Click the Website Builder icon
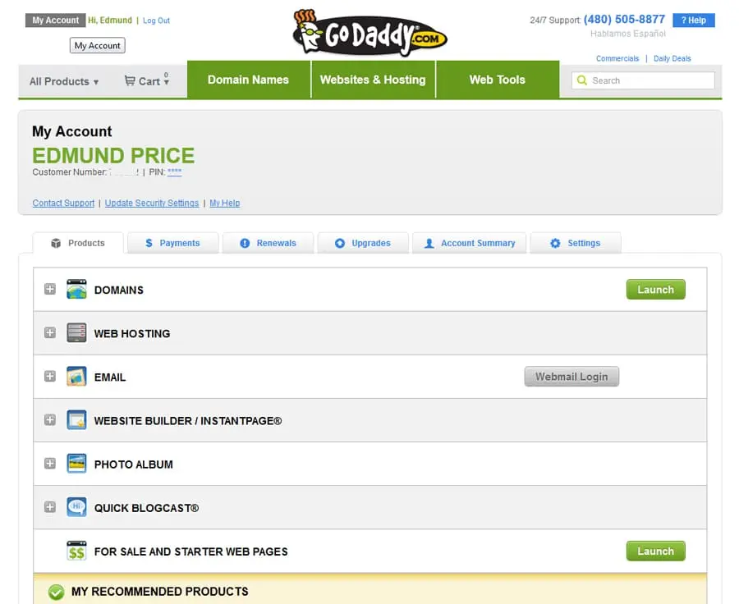 [x=76, y=420]
